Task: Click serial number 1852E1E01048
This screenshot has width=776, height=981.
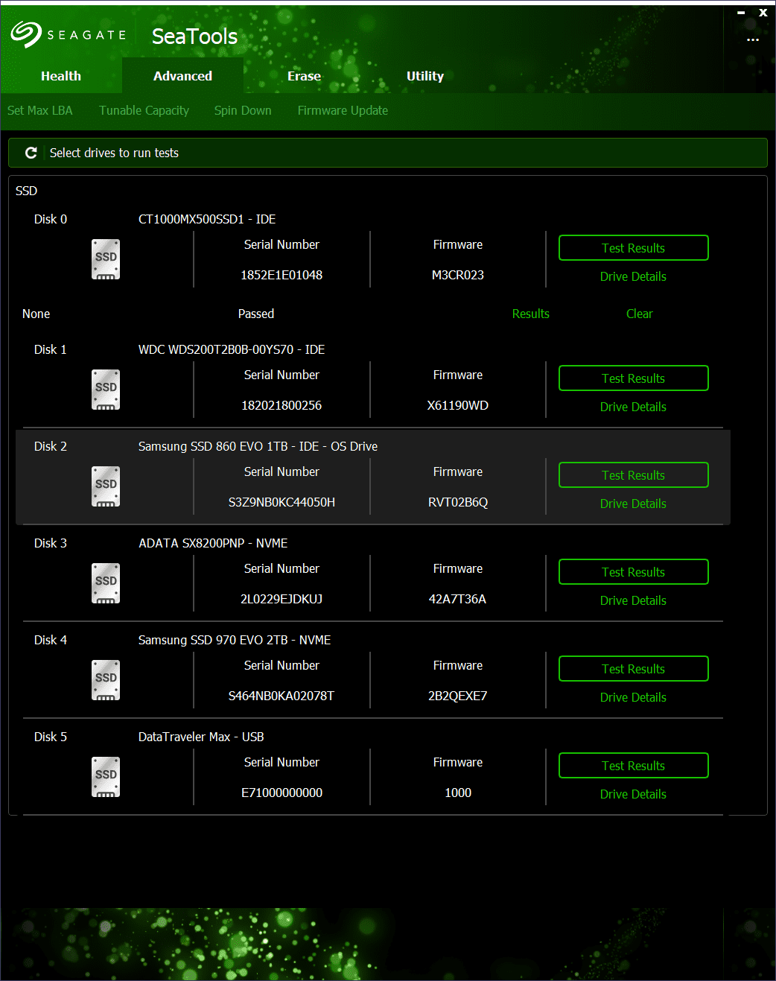Action: pyautogui.click(x=282, y=275)
